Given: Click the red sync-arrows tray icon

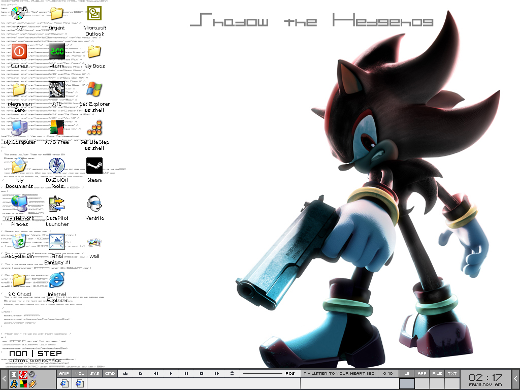Looking at the screenshot, I should 23,375.
